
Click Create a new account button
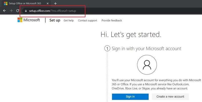click(x=170, y=96)
